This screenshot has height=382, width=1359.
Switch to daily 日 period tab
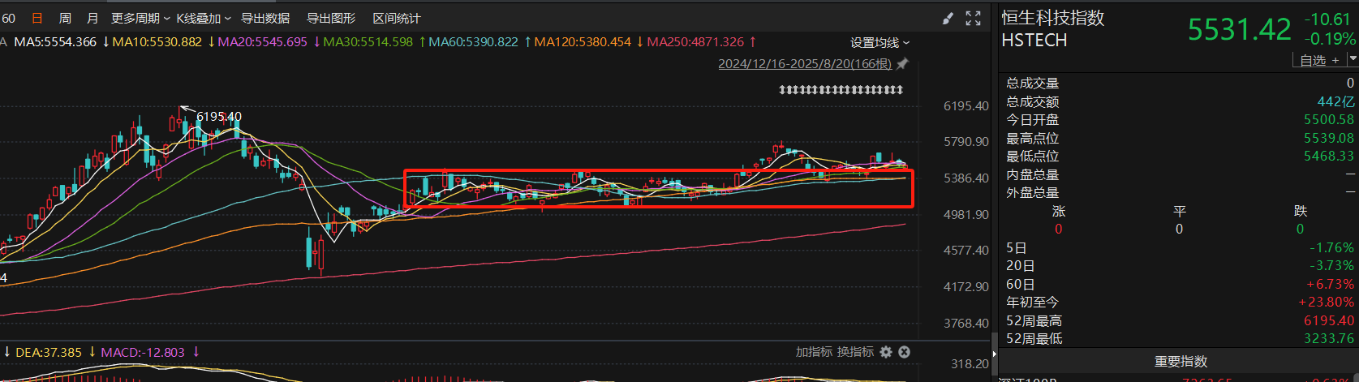(37, 18)
